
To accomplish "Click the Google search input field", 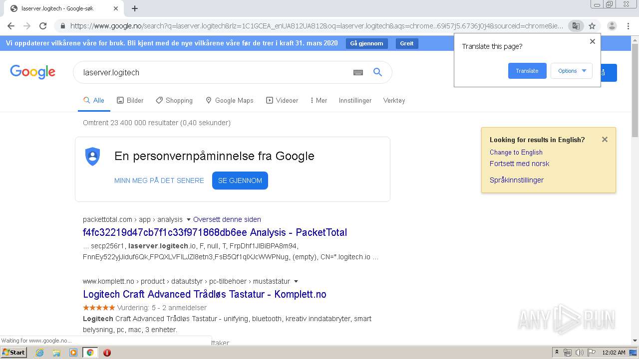I will 215,72.
